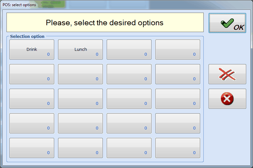Select the Drink option button
The width and height of the screenshot is (253, 168).
tap(32, 50)
